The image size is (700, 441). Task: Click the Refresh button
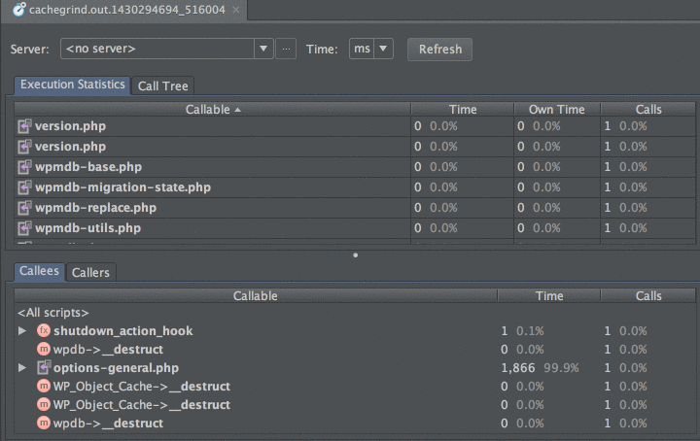[439, 49]
